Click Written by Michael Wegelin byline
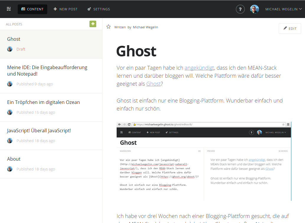305x223 pixels. coord(136,27)
